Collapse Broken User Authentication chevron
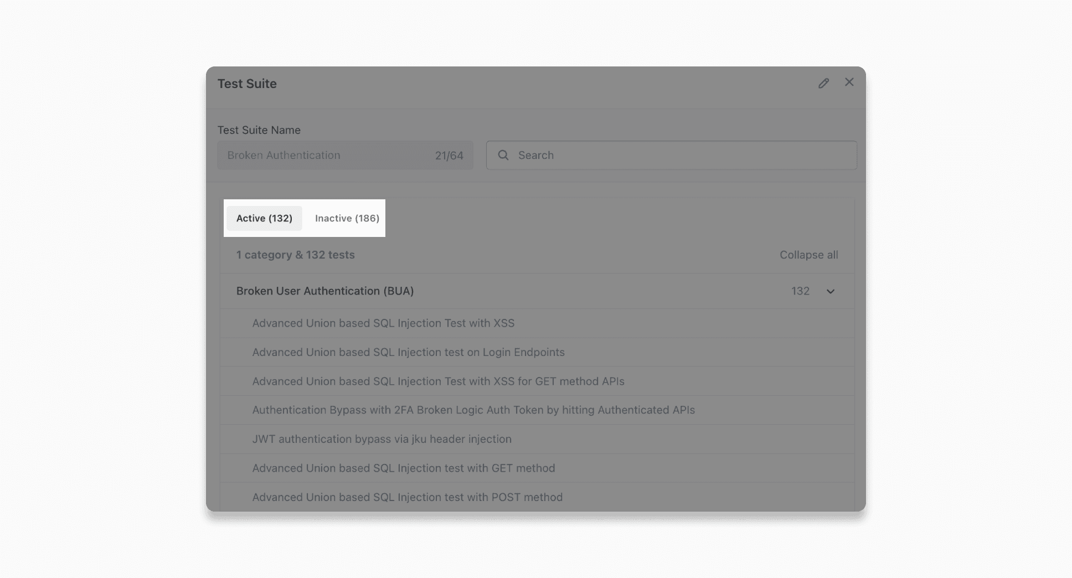1072x578 pixels. click(x=831, y=291)
